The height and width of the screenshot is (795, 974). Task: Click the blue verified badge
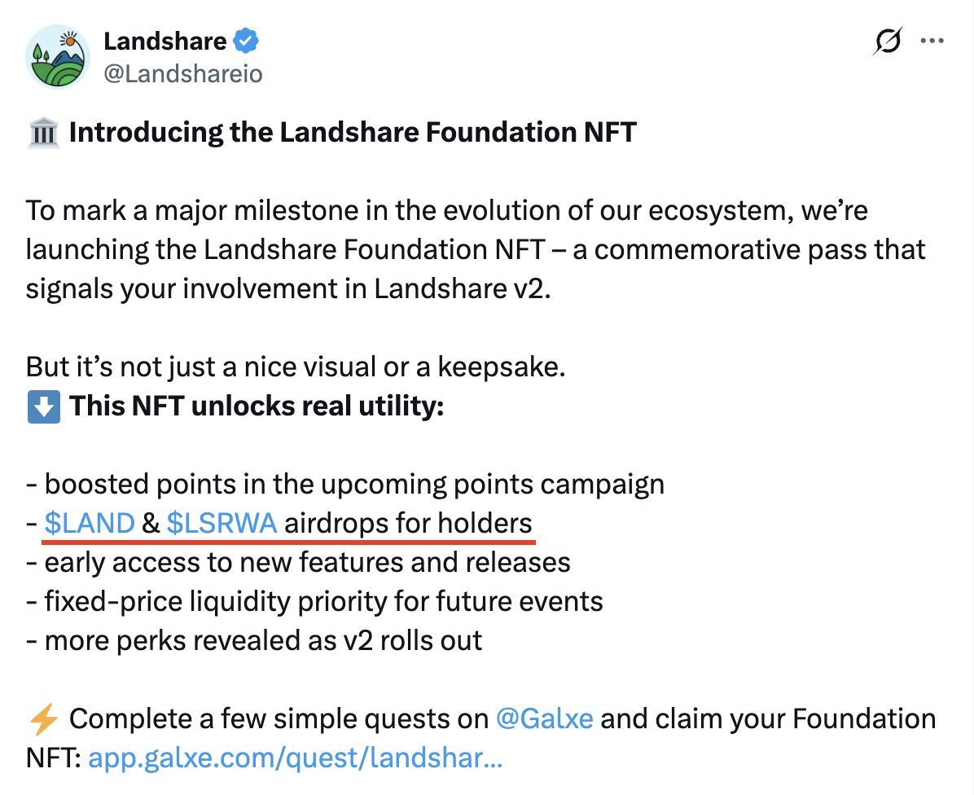pos(247,40)
